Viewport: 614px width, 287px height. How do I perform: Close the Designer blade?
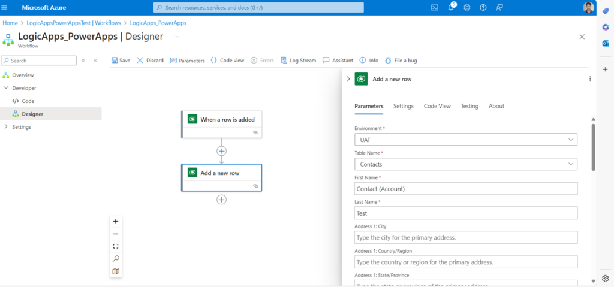click(582, 37)
